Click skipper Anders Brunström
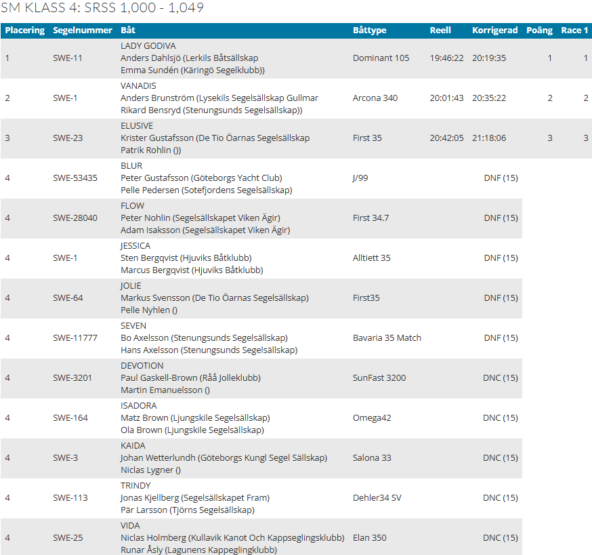 [157, 98]
